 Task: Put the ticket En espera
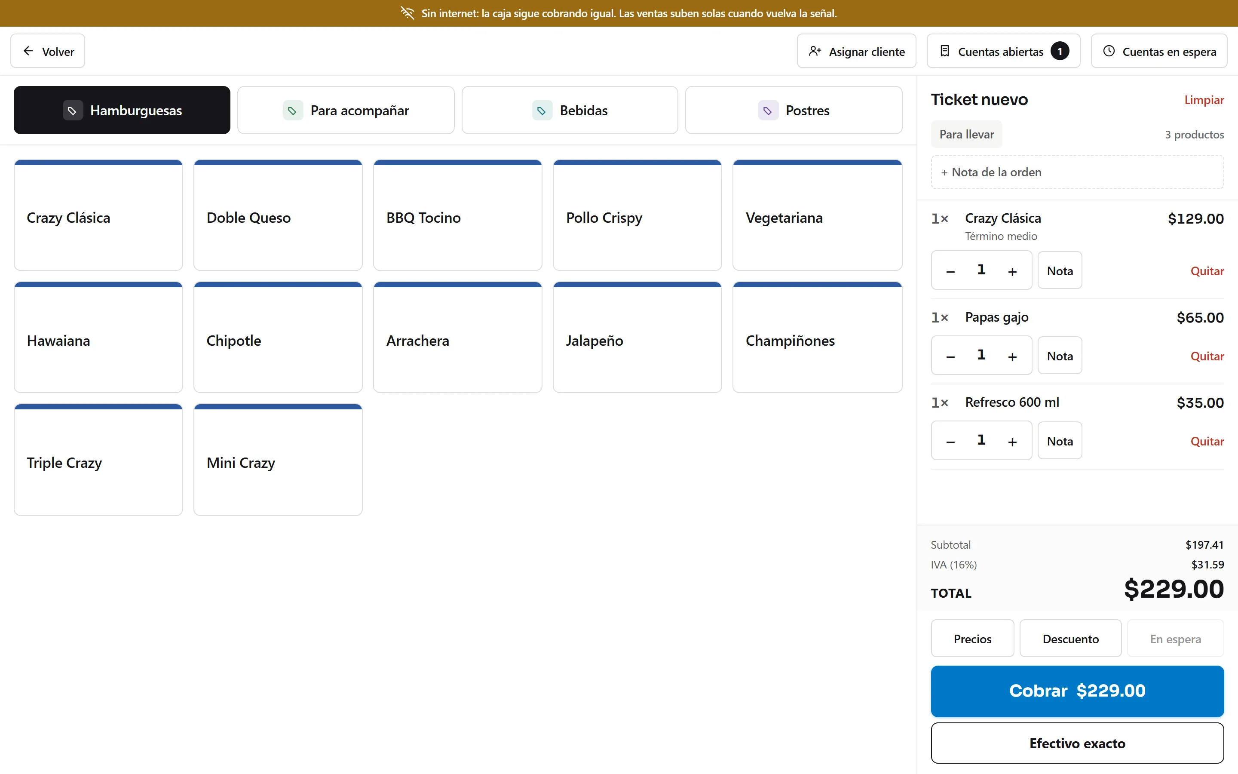click(1175, 639)
